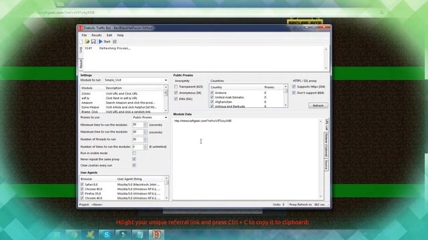Open the Help menu
The image size is (428, 240).
click(x=120, y=35)
